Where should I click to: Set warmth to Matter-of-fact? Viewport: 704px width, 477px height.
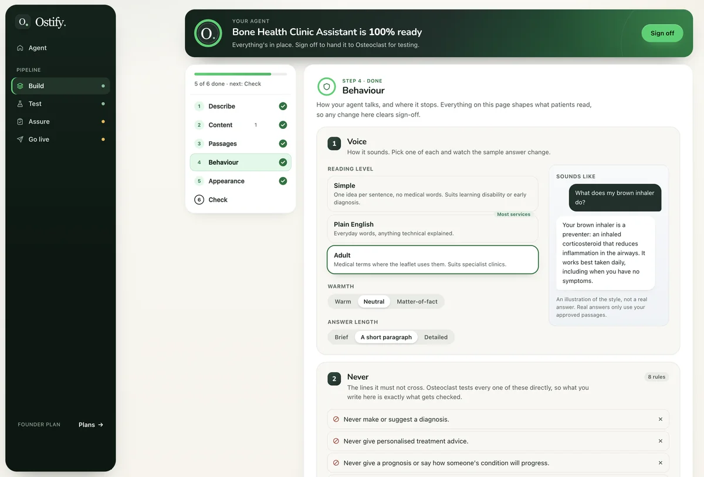click(417, 302)
